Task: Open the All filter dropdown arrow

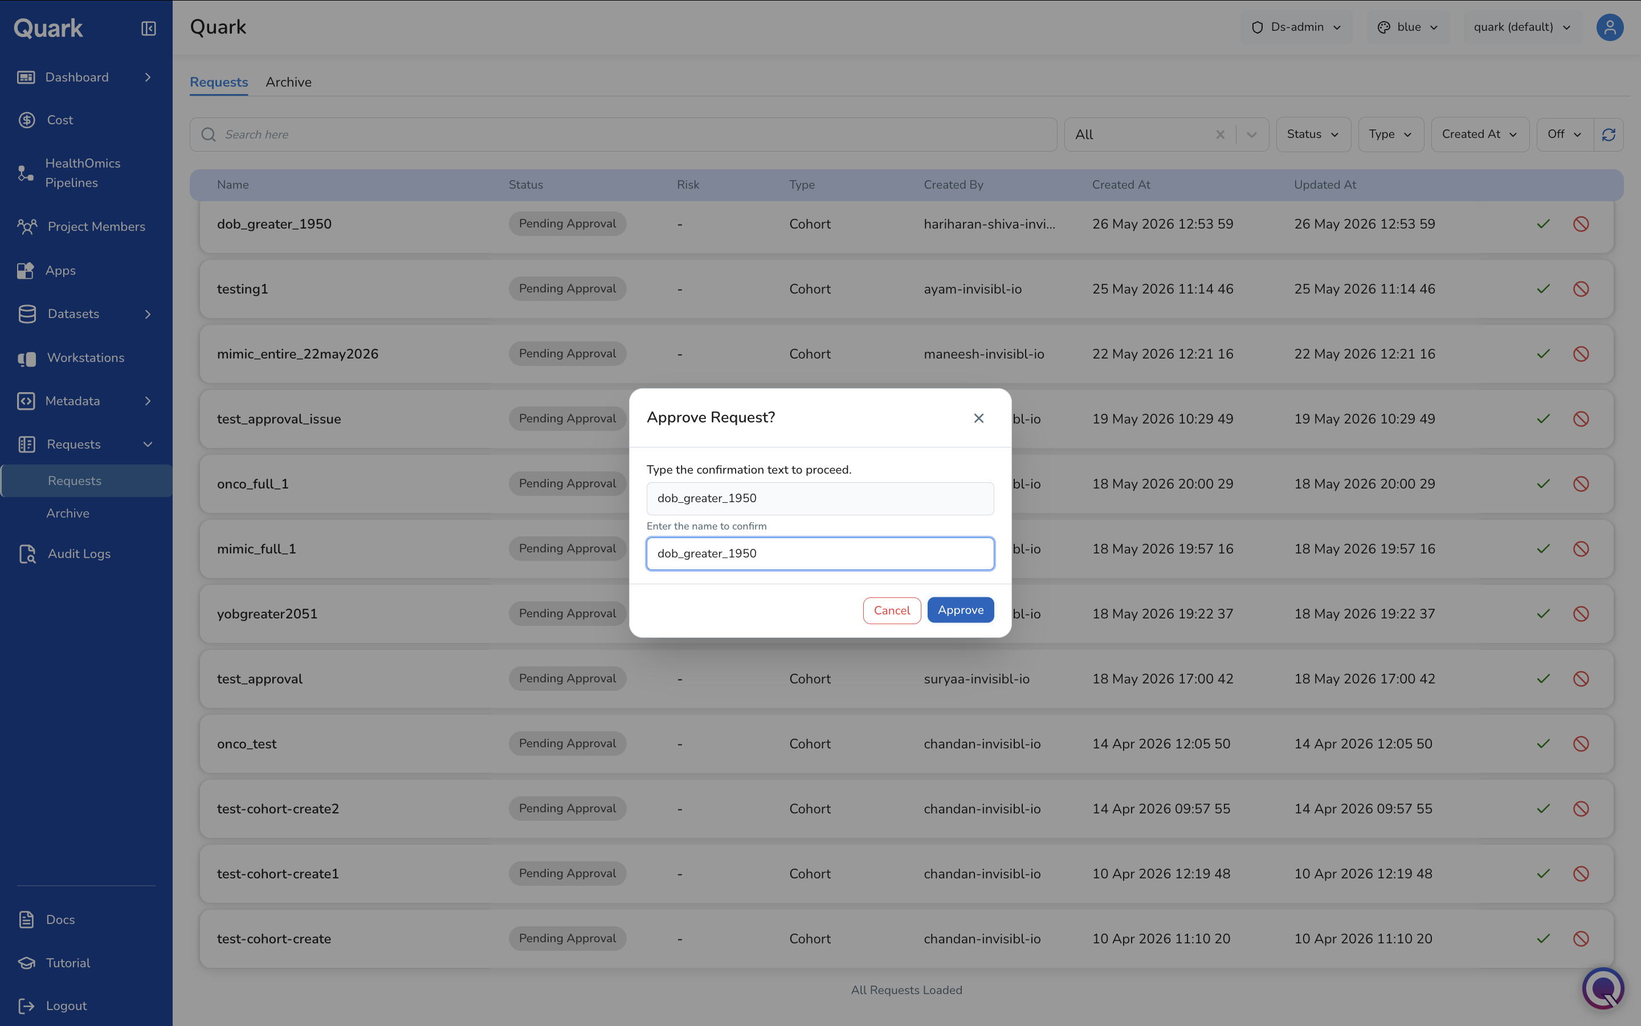Action: pyautogui.click(x=1252, y=135)
